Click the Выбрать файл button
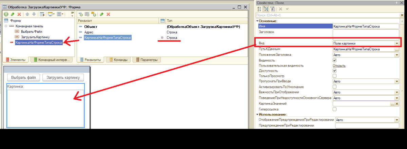 24,77
